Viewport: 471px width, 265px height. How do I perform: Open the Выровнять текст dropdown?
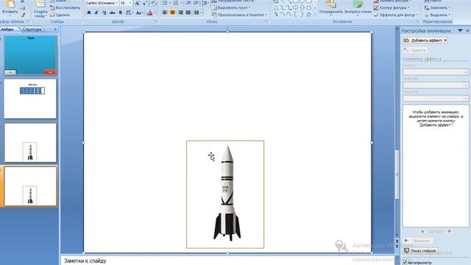coord(231,7)
